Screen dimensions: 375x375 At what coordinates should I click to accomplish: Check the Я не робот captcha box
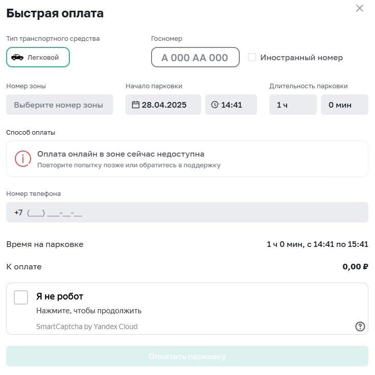click(x=21, y=297)
